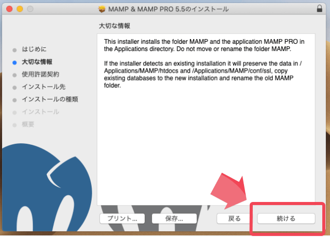This screenshot has height=237, width=330.
Task: Go back with the 戻る button
Action: pos(234,218)
